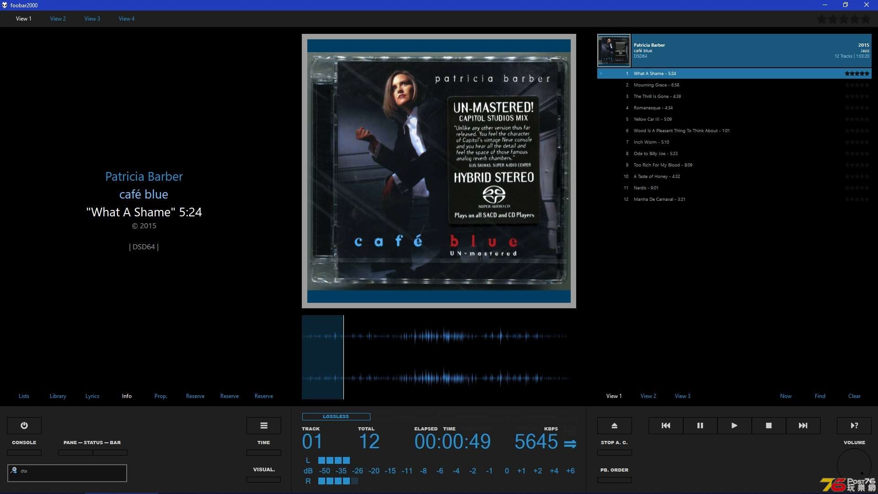This screenshot has width=878, height=494.
Task: Click the Patricia Barber artist name in the info pane
Action: [x=144, y=177]
